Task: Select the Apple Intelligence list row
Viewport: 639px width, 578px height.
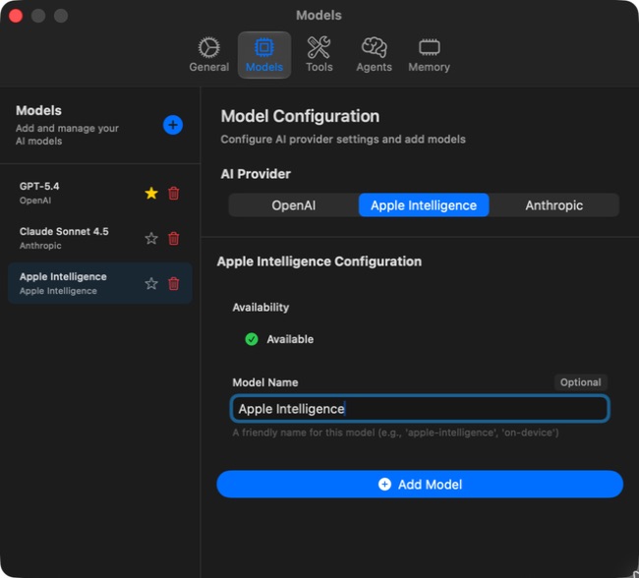Action: coord(100,283)
